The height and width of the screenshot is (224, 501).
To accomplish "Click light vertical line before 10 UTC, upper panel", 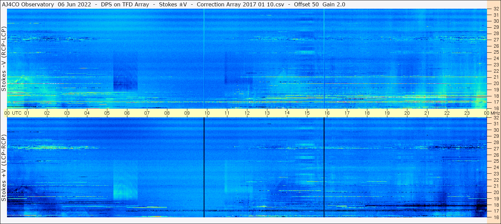I will pyautogui.click(x=204, y=59).
